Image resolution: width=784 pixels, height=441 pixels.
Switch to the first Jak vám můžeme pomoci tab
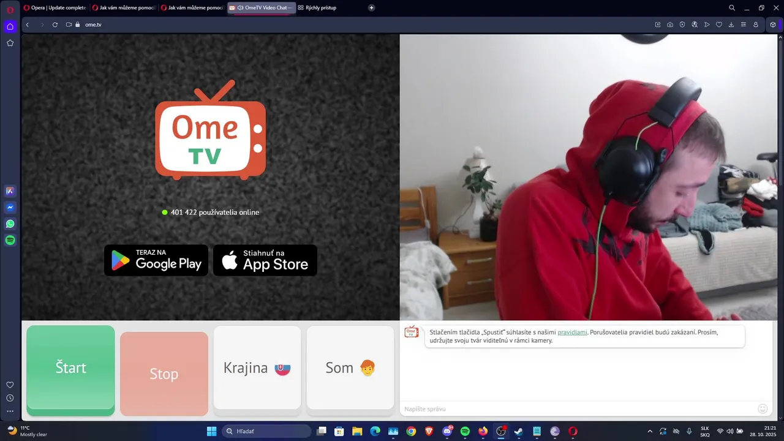[124, 8]
